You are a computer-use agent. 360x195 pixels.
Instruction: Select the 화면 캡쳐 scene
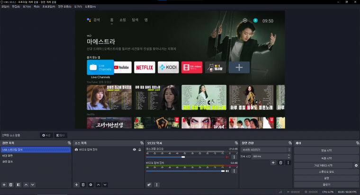click(x=36, y=162)
